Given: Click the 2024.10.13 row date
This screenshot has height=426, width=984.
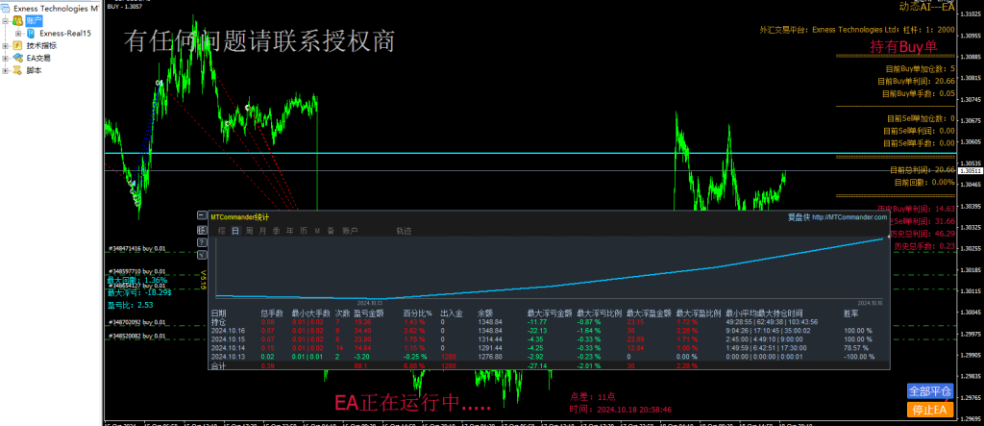Looking at the screenshot, I should [x=228, y=356].
